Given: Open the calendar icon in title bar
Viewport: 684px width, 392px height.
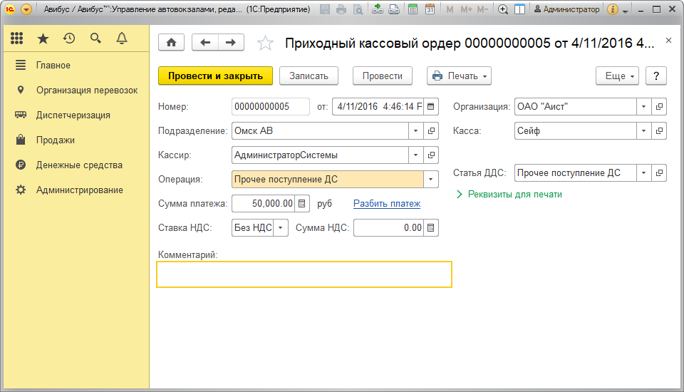Looking at the screenshot, I should (430, 9).
